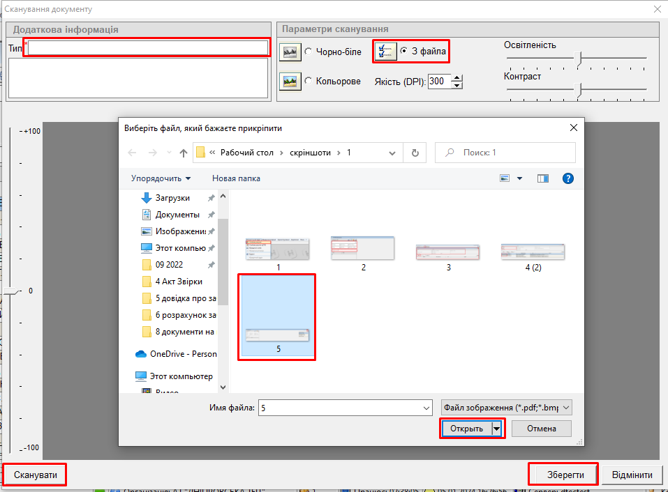Click the up-folder arrow in file dialog

coord(184,153)
